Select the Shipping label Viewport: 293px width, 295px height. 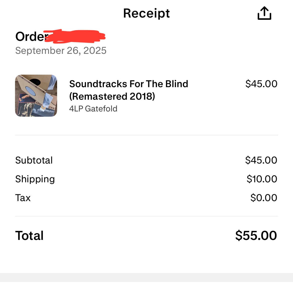pyautogui.click(x=35, y=179)
